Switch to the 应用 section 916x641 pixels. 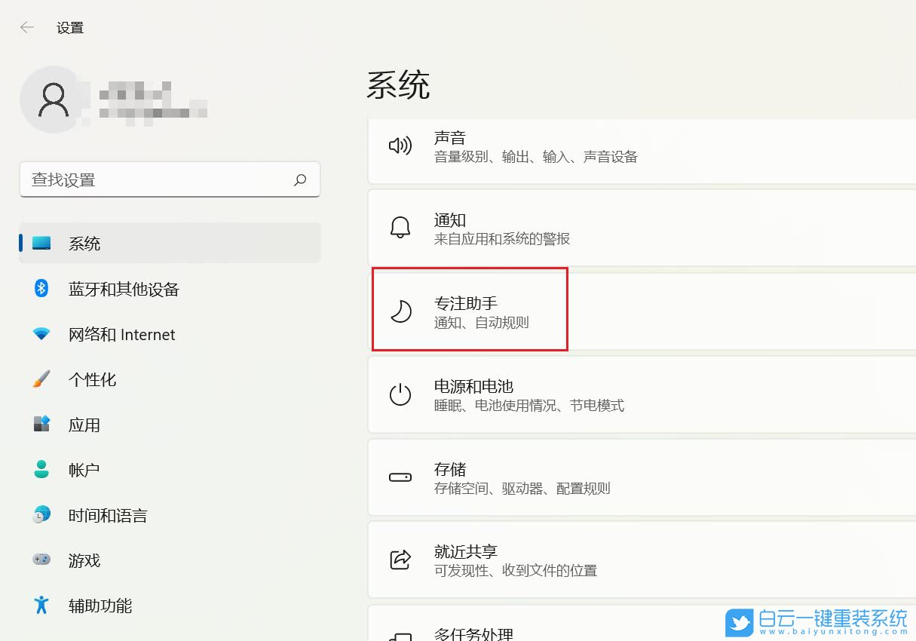click(85, 425)
